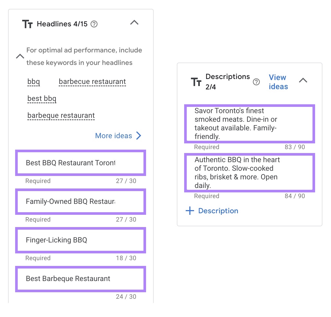Open the More ideas link

coord(114,136)
